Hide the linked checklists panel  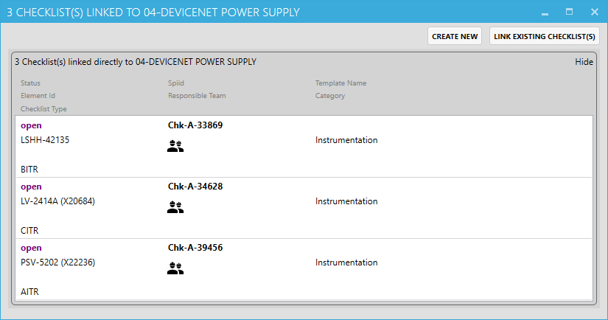(584, 62)
